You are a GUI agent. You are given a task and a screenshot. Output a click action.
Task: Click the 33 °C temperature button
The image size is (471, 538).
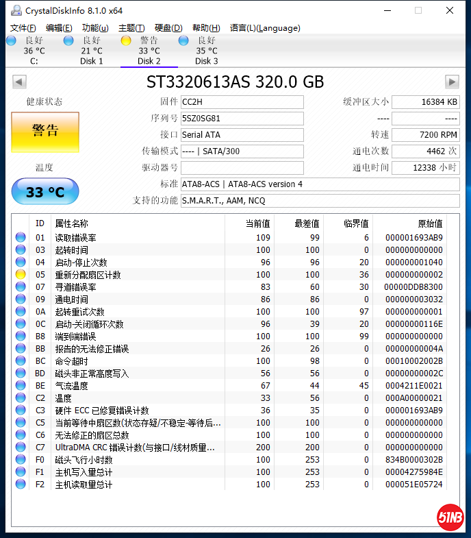(x=45, y=193)
